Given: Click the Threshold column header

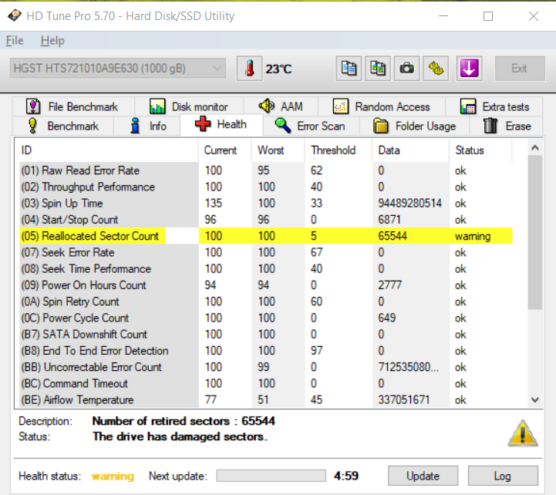Looking at the screenshot, I should [x=339, y=150].
